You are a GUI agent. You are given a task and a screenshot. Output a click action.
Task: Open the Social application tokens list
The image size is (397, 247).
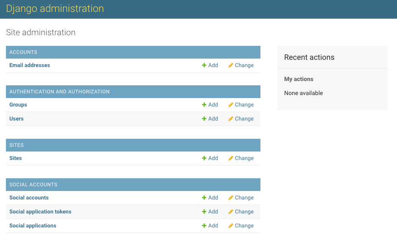[40, 212]
